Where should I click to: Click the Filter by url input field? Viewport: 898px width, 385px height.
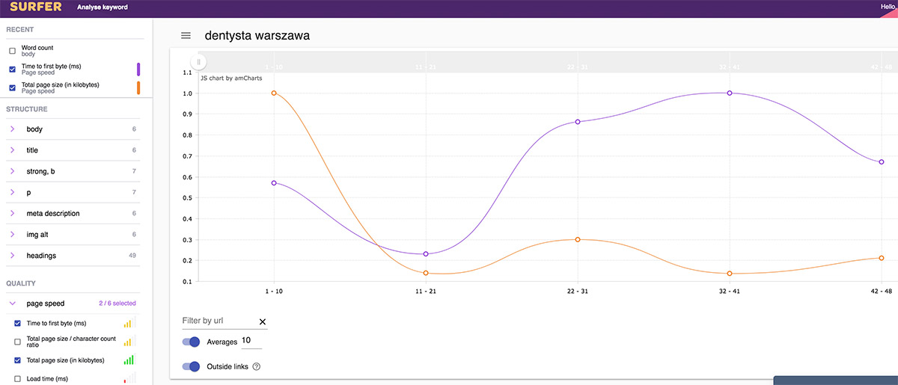tap(219, 321)
